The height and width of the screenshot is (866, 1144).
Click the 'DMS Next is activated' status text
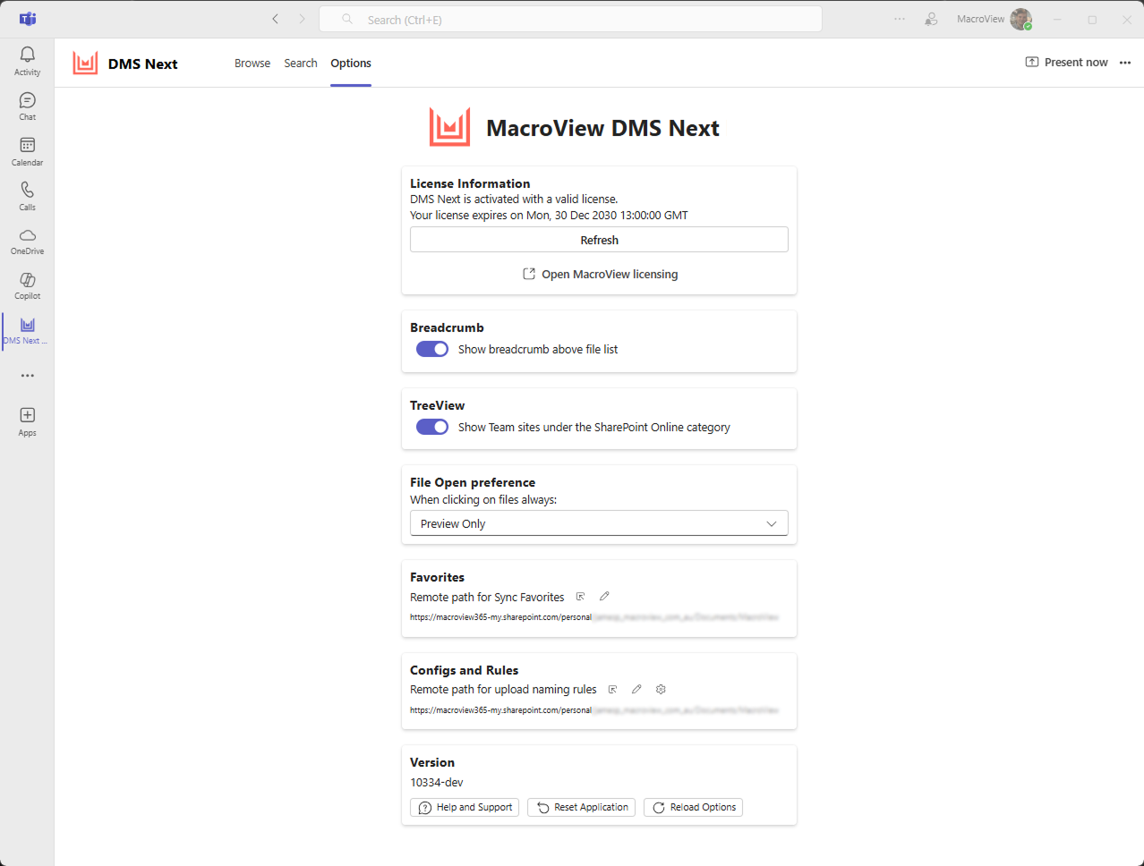514,200
